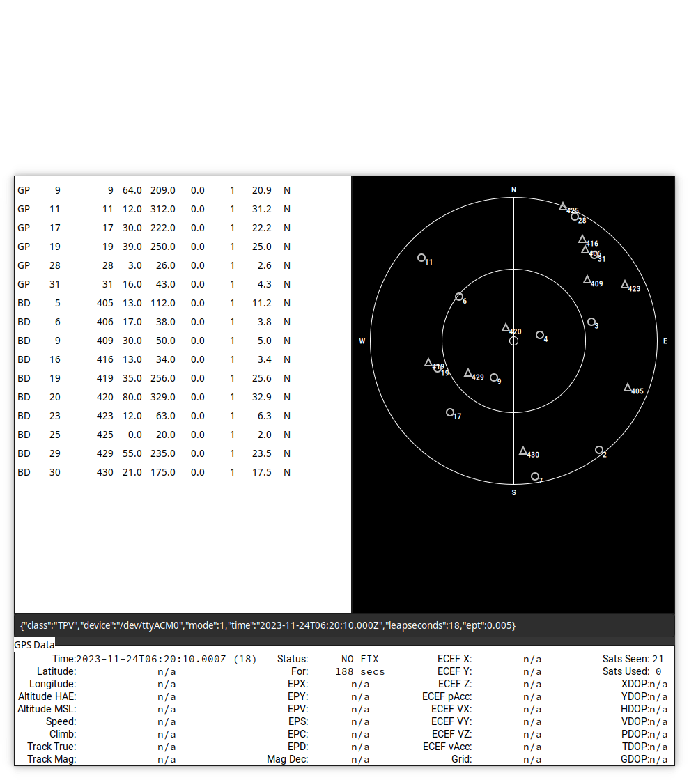Select the satellite 2 circle marker
The width and height of the screenshot is (689, 780).
[599, 450]
